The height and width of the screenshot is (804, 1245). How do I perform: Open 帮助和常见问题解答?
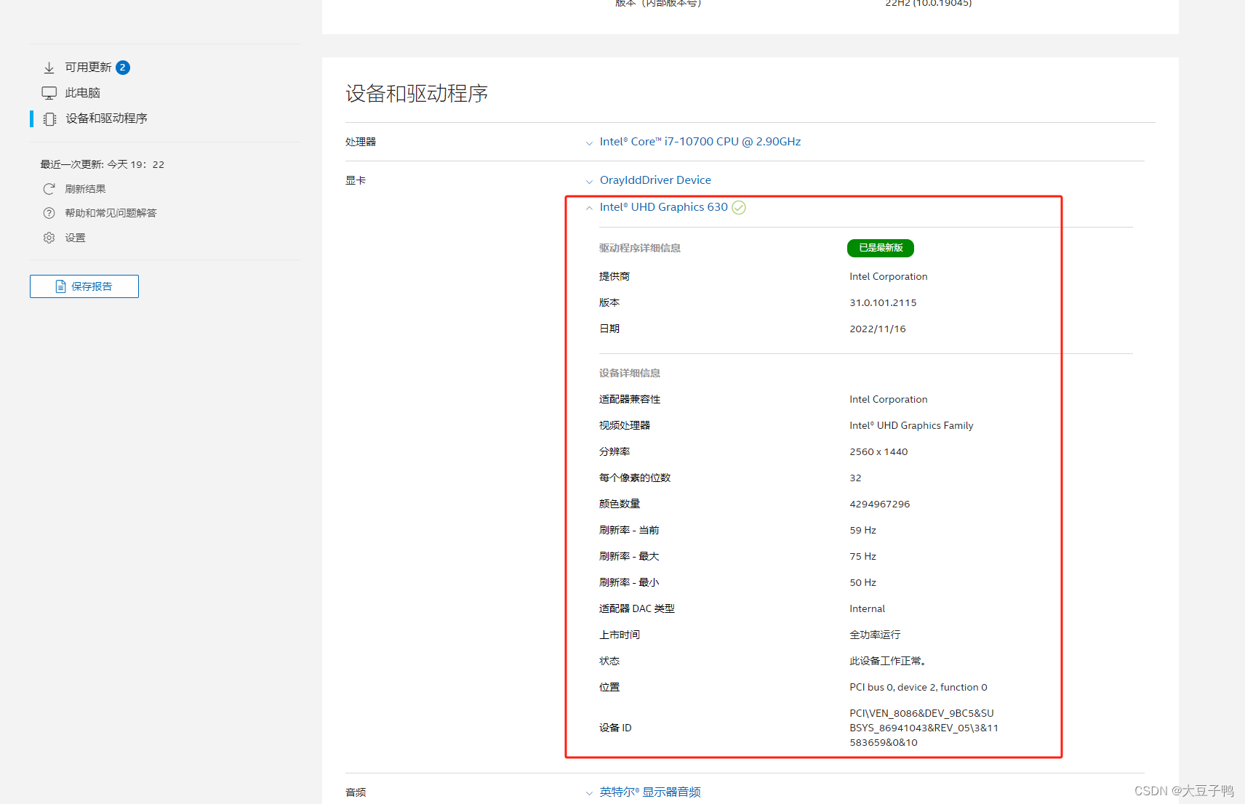pyautogui.click(x=111, y=213)
